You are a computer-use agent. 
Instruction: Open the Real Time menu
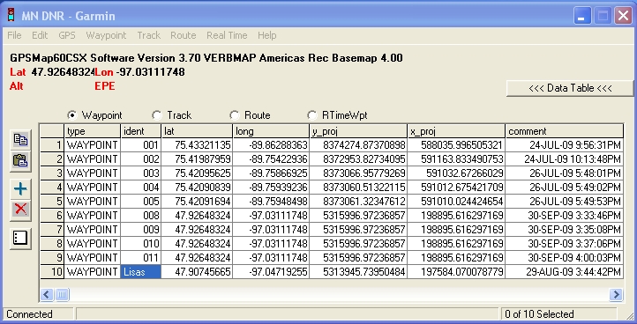tap(227, 36)
